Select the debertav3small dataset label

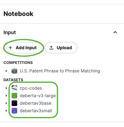click(36, 111)
